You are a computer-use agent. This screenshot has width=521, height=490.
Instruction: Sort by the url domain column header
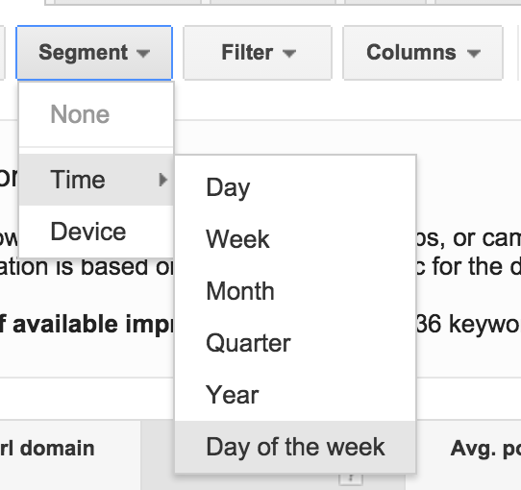click(x=47, y=448)
